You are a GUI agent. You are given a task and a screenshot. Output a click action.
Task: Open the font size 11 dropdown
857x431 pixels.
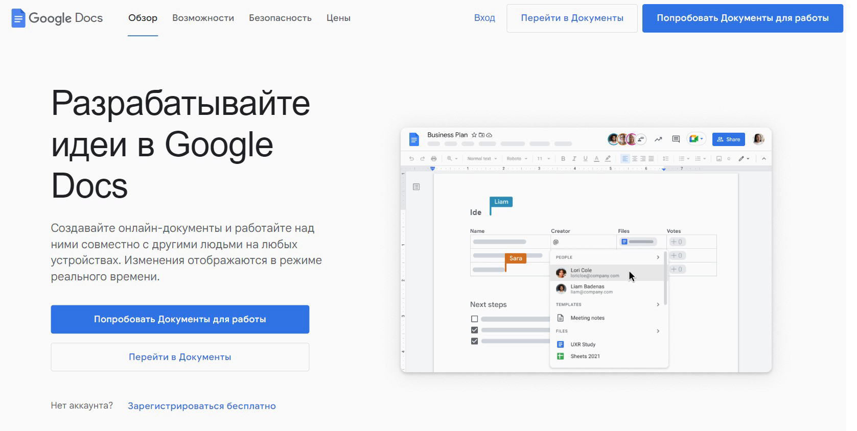coord(544,159)
